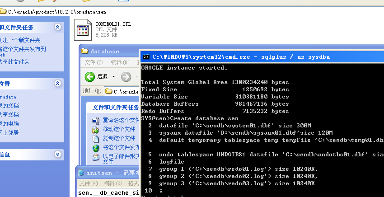Click the Total System Global Area value line
The image size is (384, 197).
click(215, 82)
